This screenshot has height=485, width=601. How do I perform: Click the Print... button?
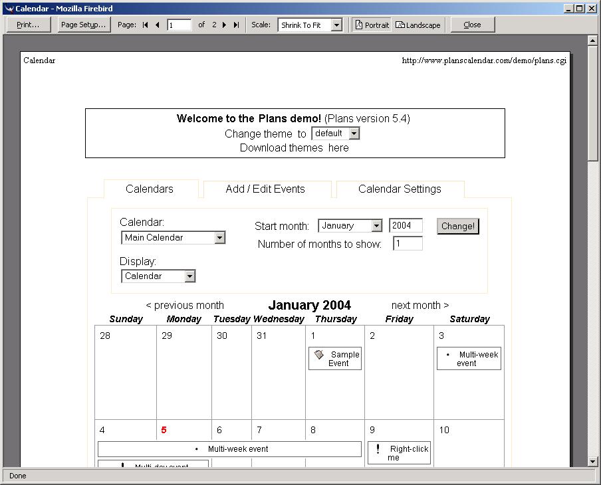(29, 25)
